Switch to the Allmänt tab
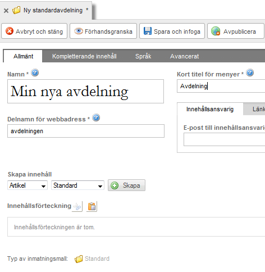This screenshot has width=265, height=272. pyautogui.click(x=23, y=56)
